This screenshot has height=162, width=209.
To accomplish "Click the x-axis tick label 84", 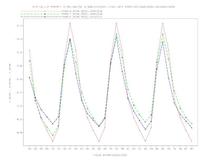I will [192, 149].
